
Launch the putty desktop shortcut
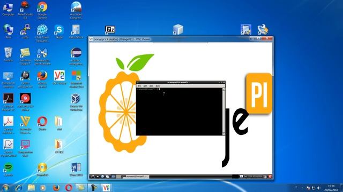coord(25,31)
